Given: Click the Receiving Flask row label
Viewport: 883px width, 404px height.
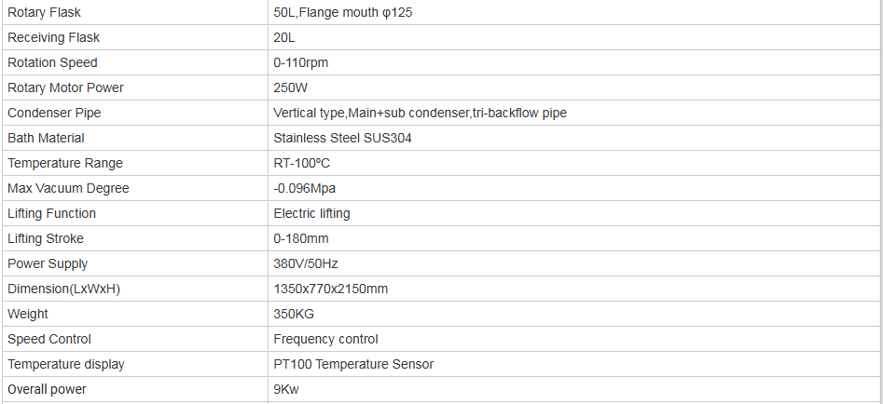Looking at the screenshot, I should (x=53, y=37).
